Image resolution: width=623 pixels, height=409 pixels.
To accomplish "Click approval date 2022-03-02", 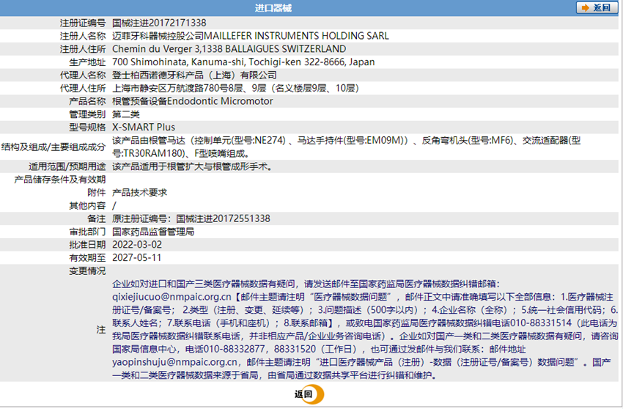I will 132,245.
